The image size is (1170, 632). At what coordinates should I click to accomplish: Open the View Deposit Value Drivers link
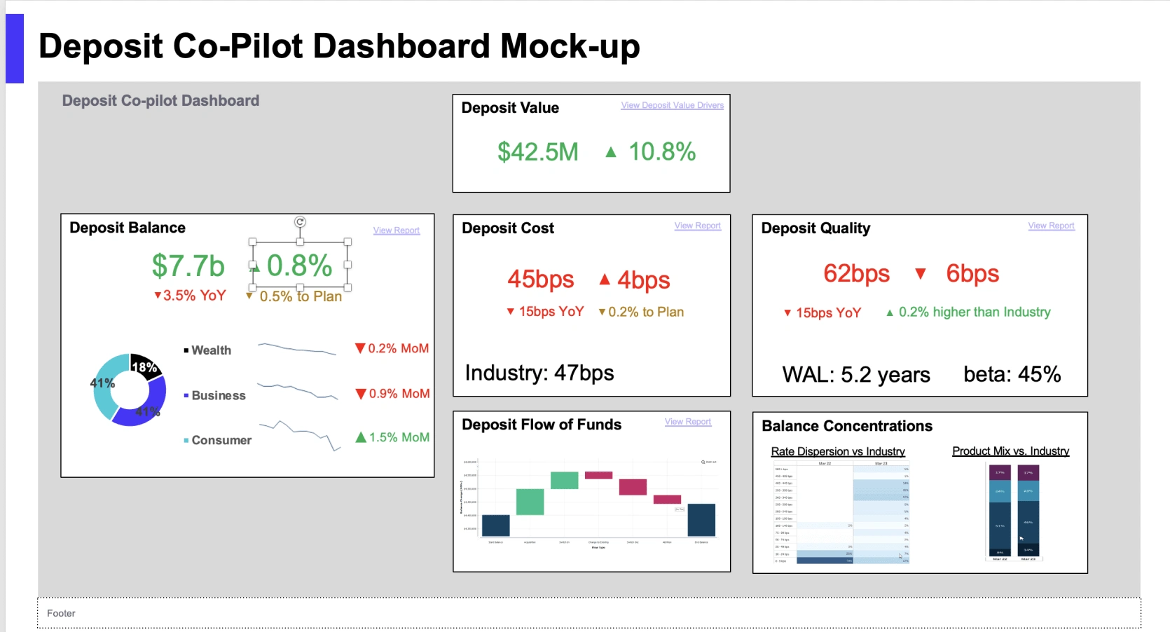[x=672, y=105]
